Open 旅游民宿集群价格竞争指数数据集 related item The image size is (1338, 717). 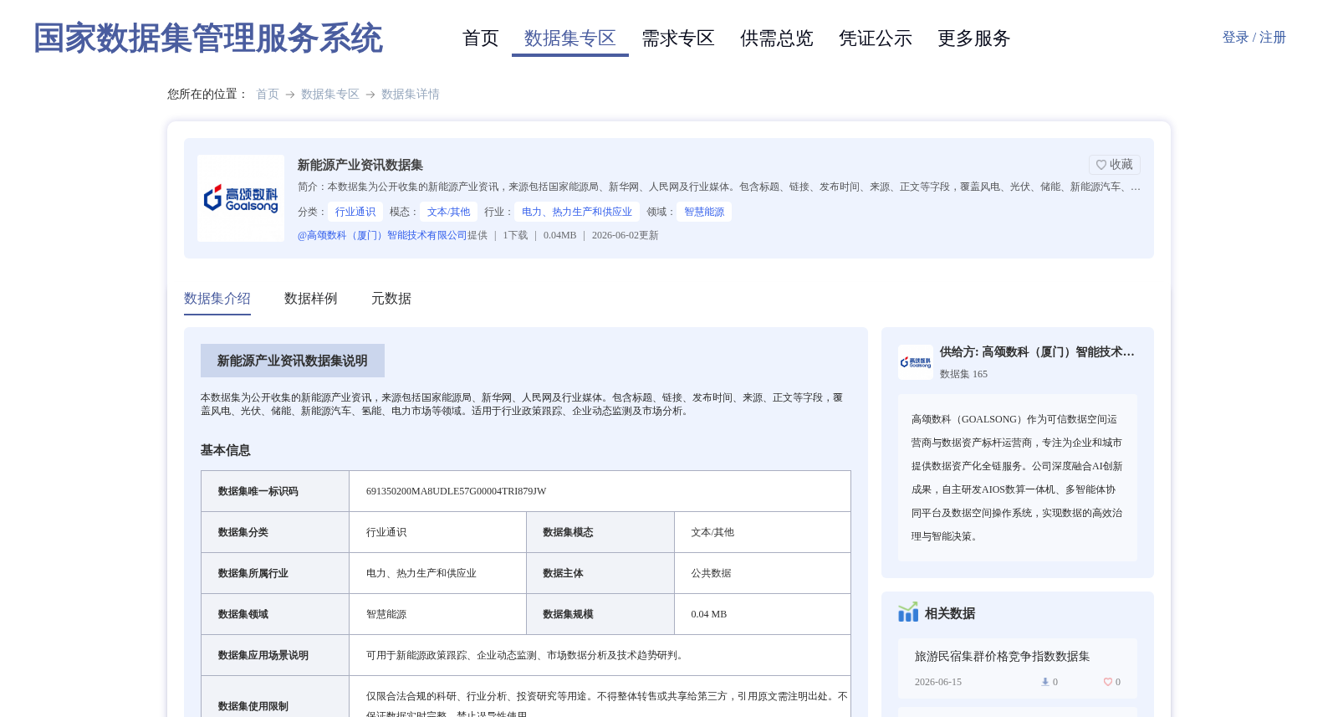(1003, 657)
